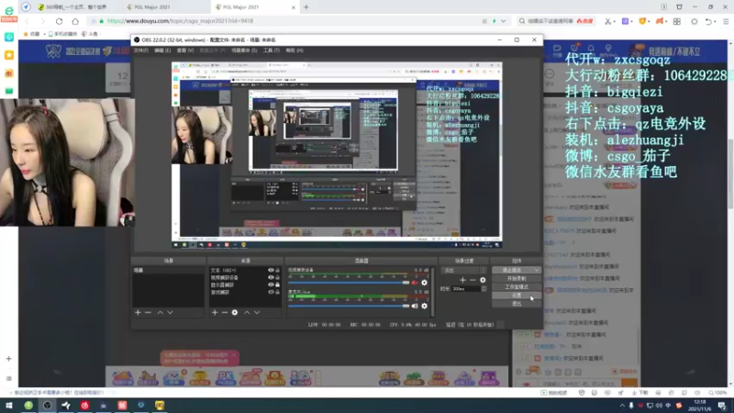Show hidden system tray icons
The height and width of the screenshot is (413, 734).
(x=622, y=406)
